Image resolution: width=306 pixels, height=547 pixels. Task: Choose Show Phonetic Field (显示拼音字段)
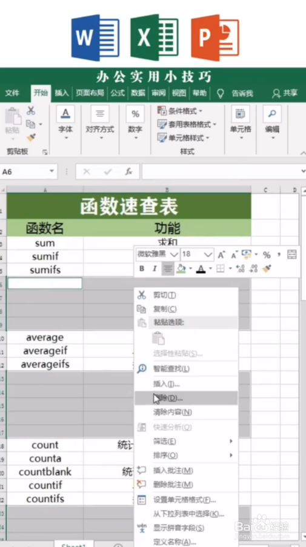tap(186, 528)
